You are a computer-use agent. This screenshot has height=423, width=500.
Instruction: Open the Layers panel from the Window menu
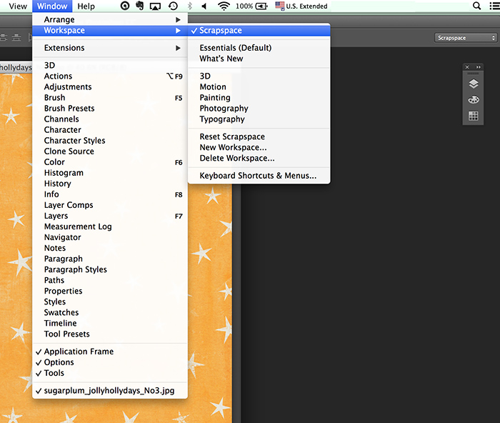pos(110,216)
